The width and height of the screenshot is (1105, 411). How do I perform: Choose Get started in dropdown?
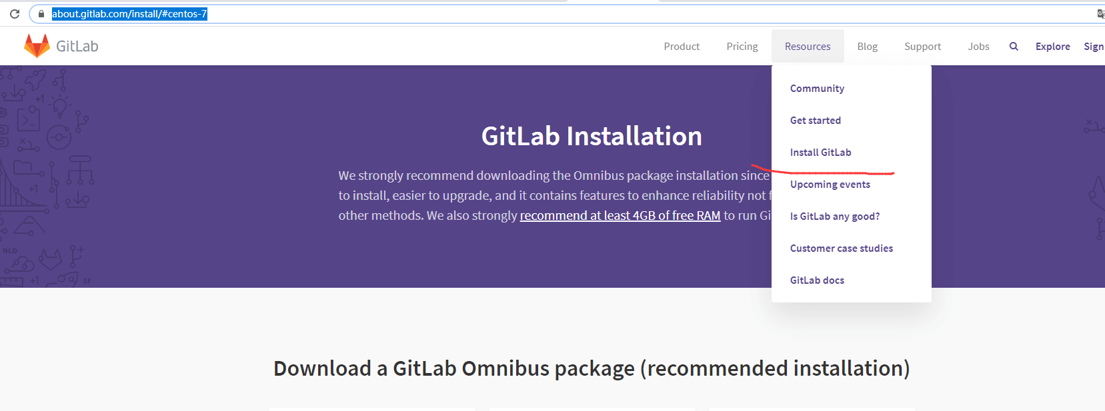click(816, 121)
